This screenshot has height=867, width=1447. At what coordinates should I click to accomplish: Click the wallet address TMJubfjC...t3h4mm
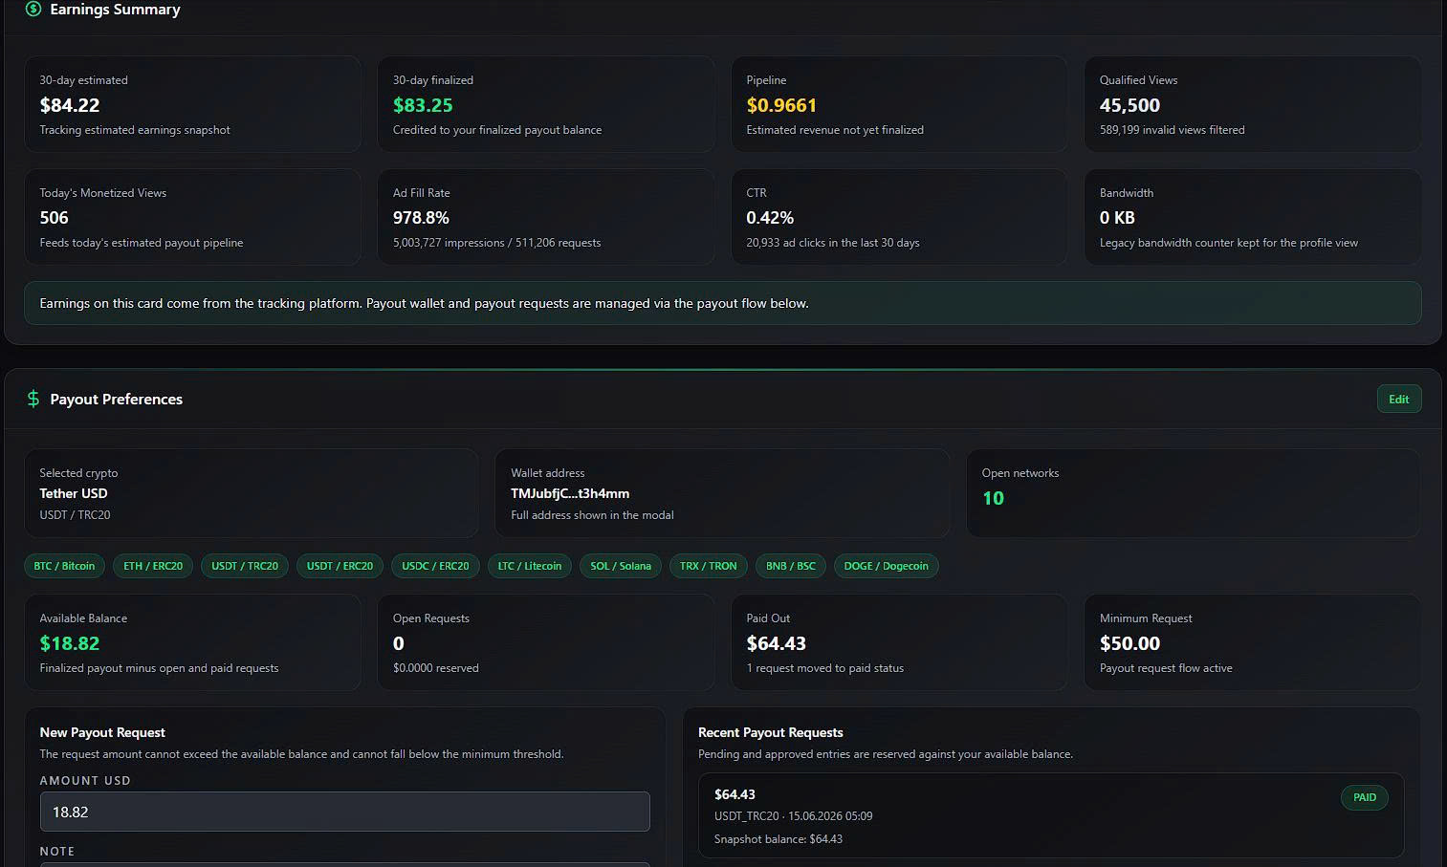(570, 493)
